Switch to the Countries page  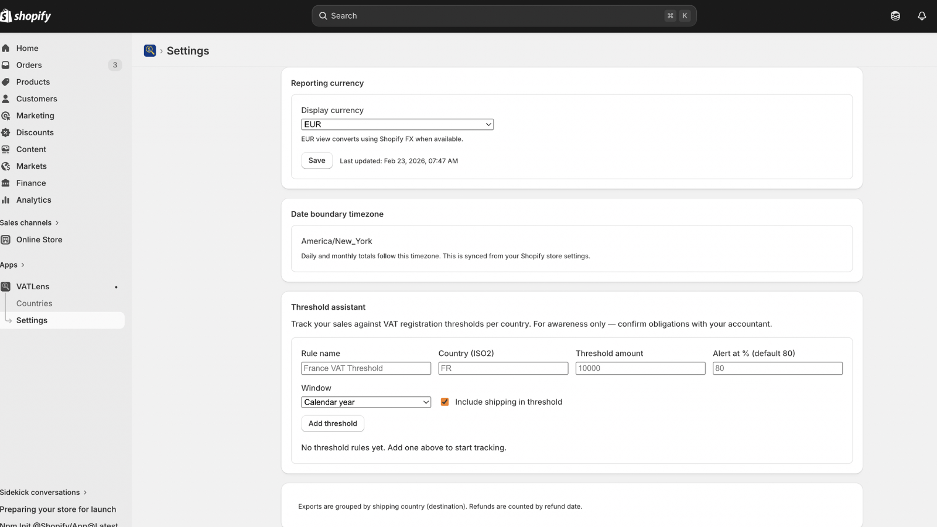[x=34, y=303]
